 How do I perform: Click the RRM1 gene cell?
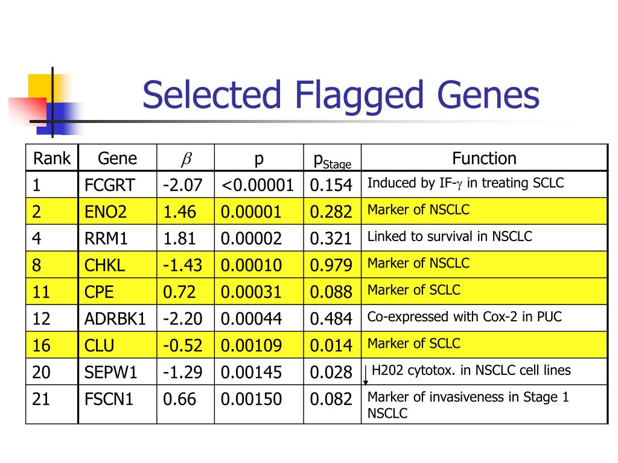(x=118, y=238)
